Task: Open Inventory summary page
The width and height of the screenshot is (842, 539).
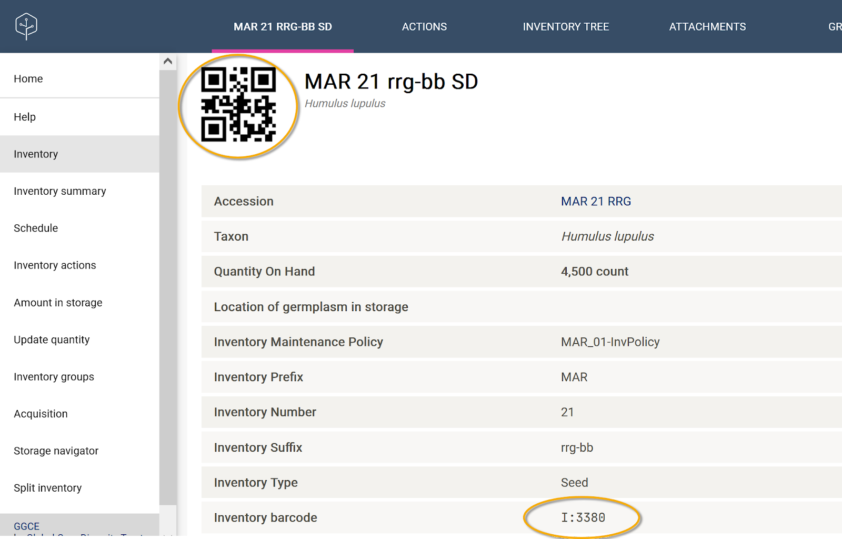Action: (79, 191)
